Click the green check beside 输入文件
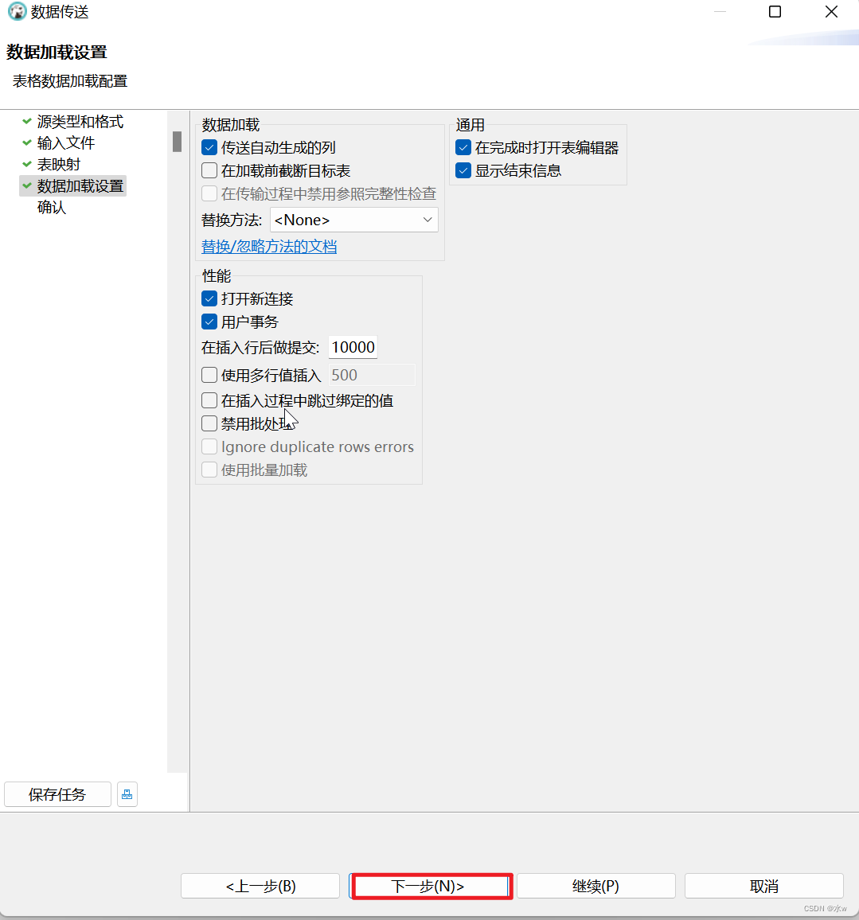This screenshot has height=920, width=859. click(x=26, y=143)
